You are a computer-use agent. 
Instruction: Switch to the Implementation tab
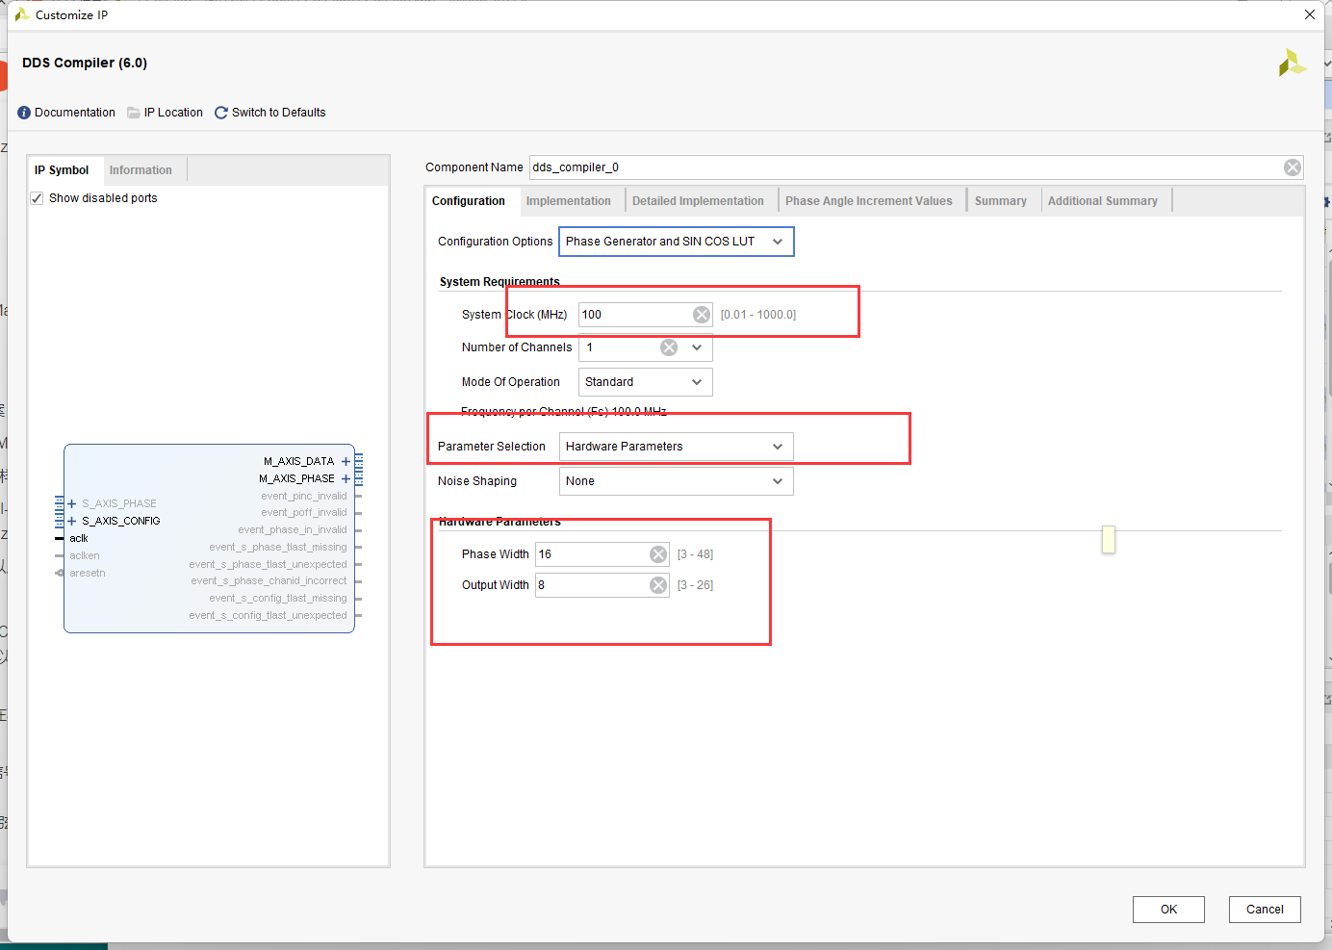coord(569,201)
